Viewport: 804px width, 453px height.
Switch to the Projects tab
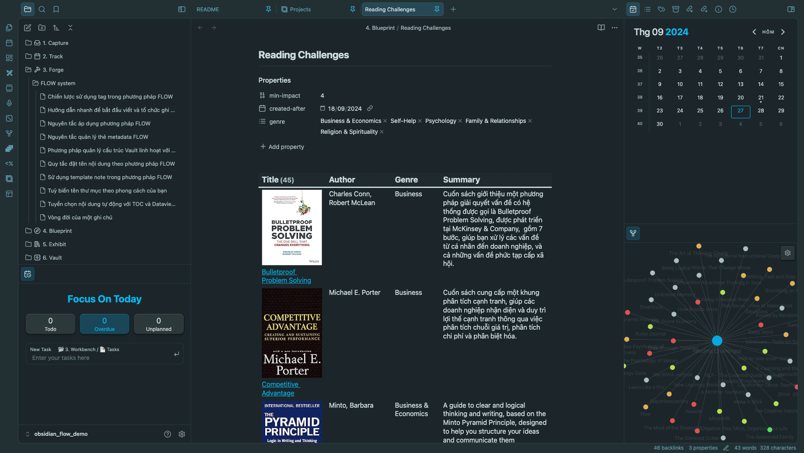[300, 9]
